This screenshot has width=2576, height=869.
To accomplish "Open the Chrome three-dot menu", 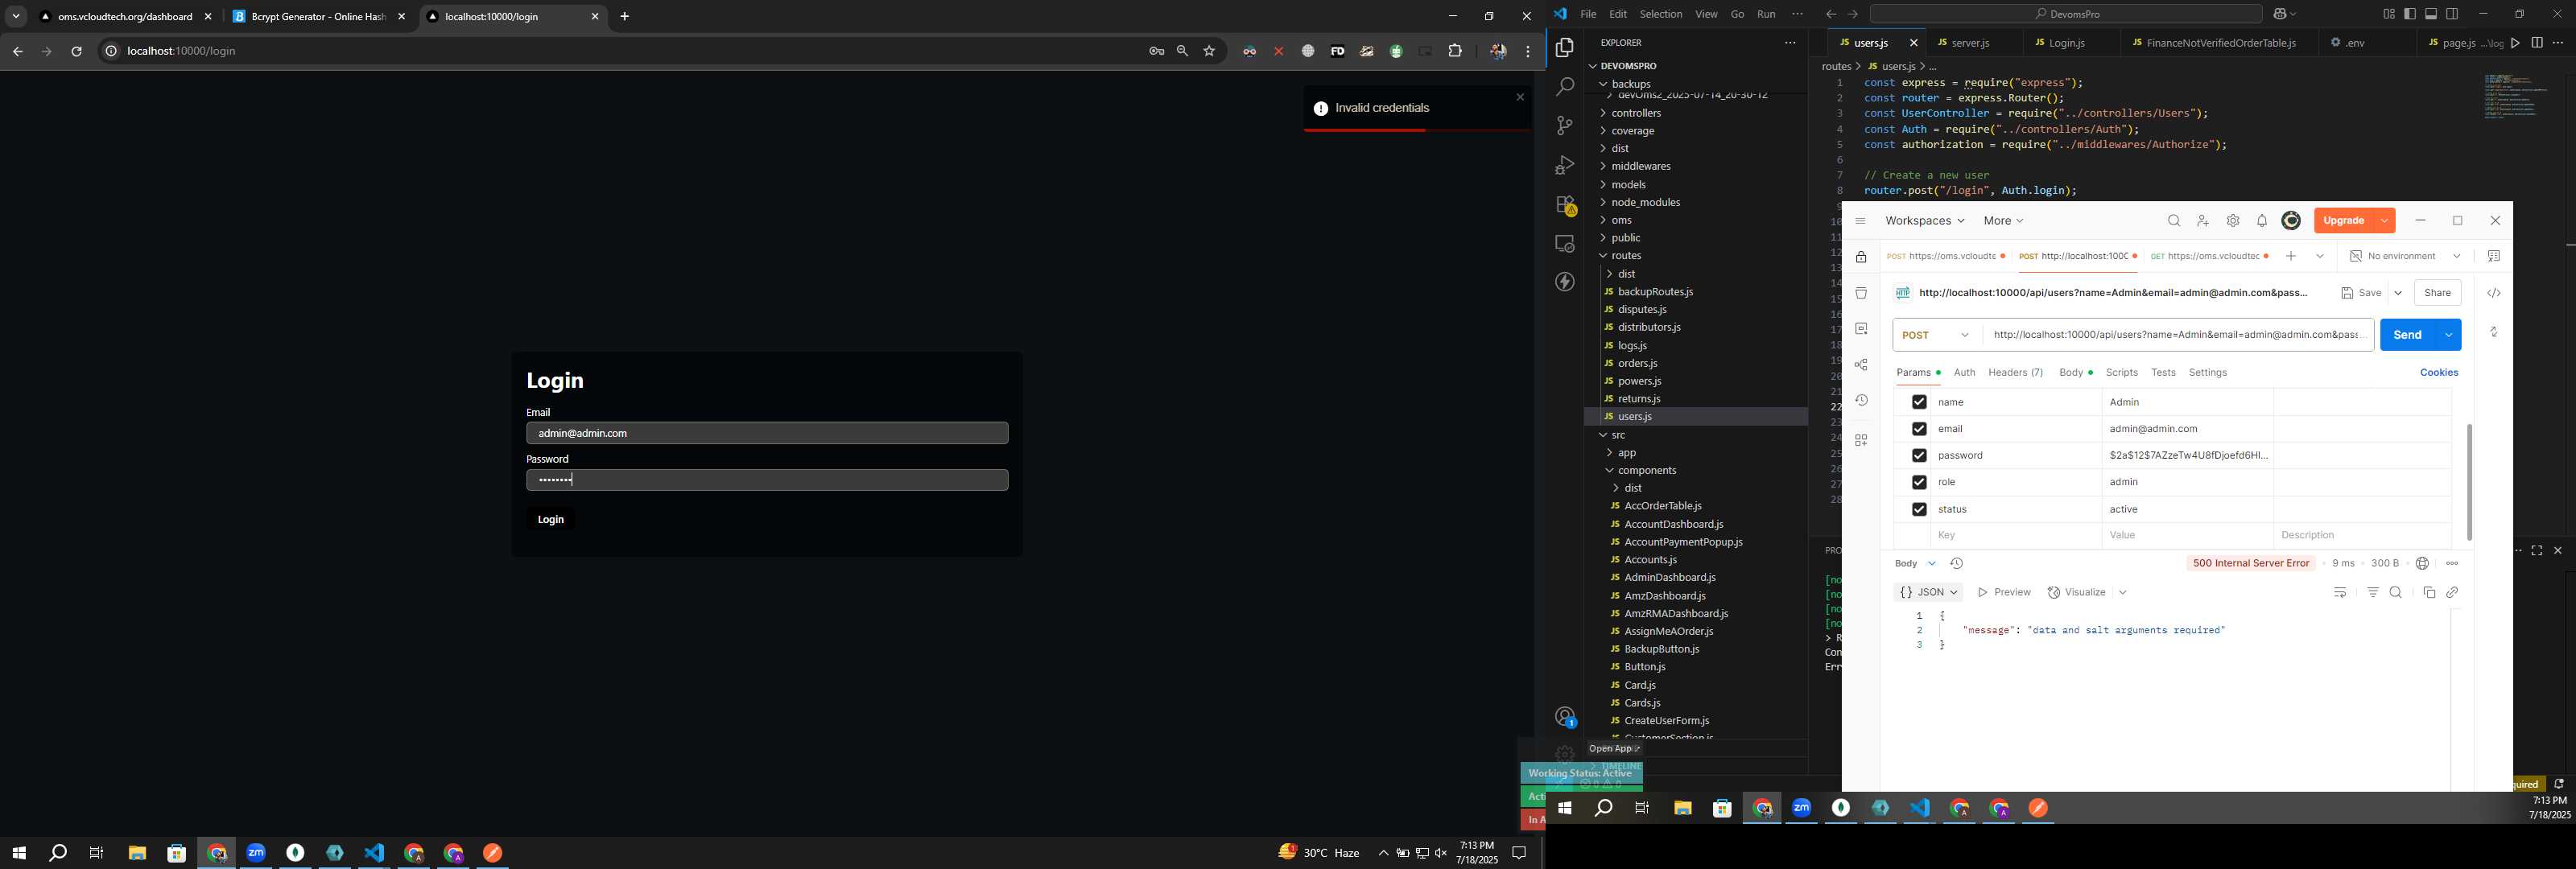I will 1528,51.
